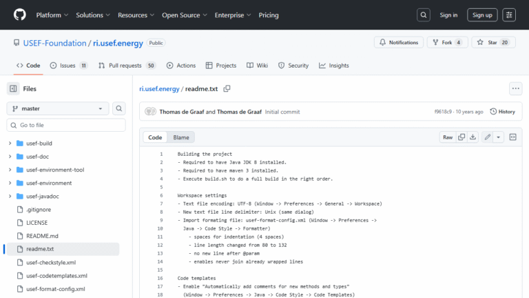This screenshot has width=529, height=298.
Task: Open the History link
Action: [502, 111]
